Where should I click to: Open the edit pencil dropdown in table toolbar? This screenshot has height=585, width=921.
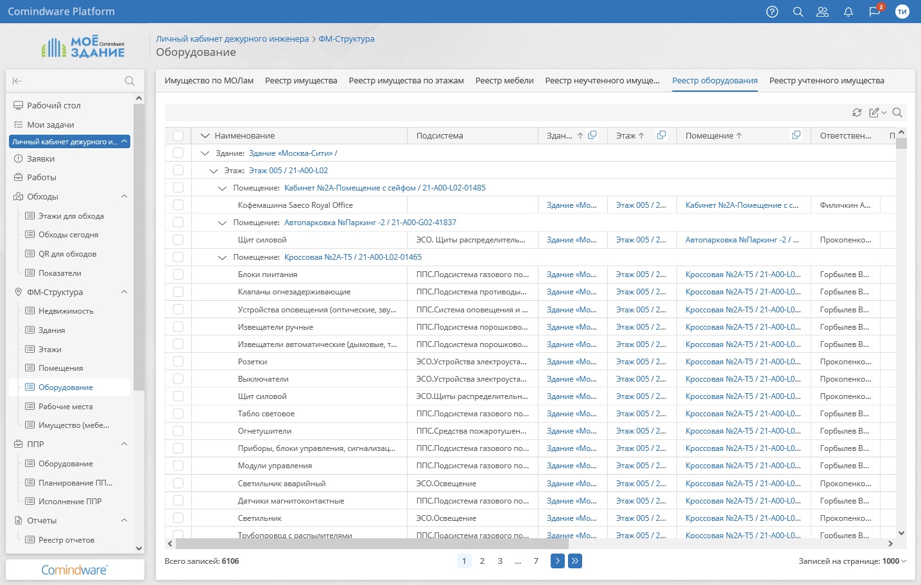pyautogui.click(x=877, y=113)
